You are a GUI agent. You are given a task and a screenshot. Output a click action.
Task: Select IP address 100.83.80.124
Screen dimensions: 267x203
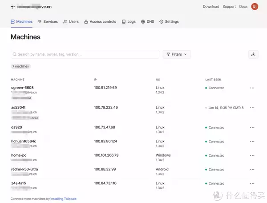pyautogui.click(x=105, y=141)
